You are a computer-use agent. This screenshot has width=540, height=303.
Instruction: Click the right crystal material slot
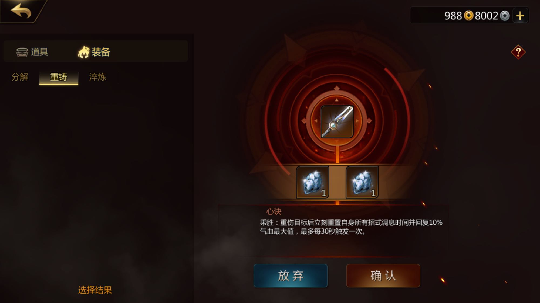tap(362, 182)
